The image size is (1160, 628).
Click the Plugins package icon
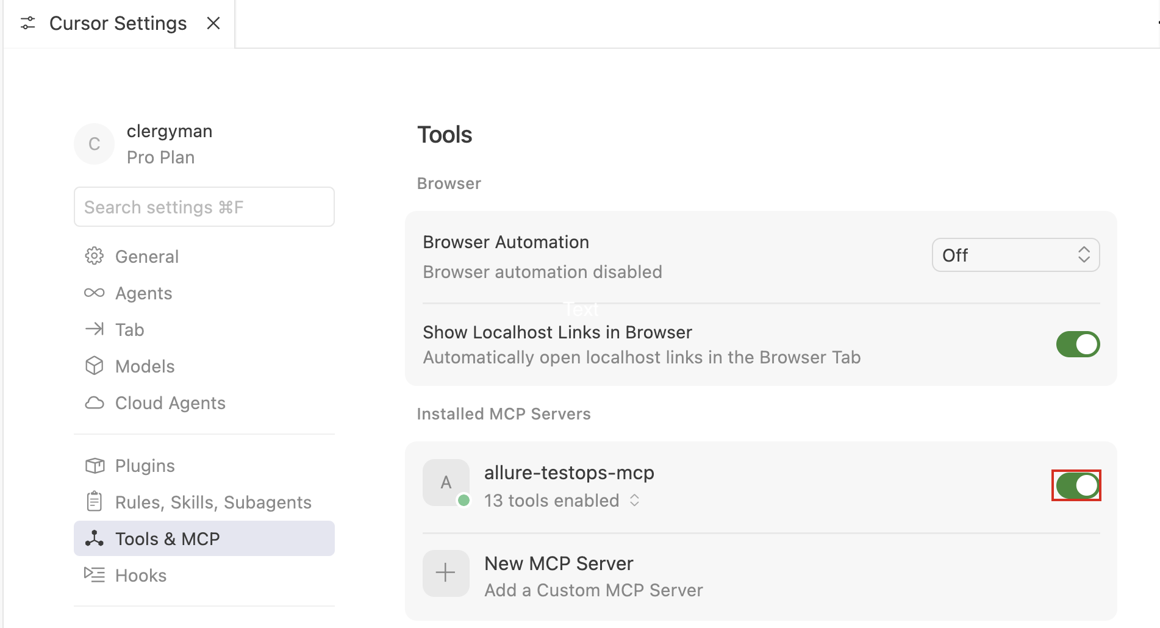[x=95, y=465]
